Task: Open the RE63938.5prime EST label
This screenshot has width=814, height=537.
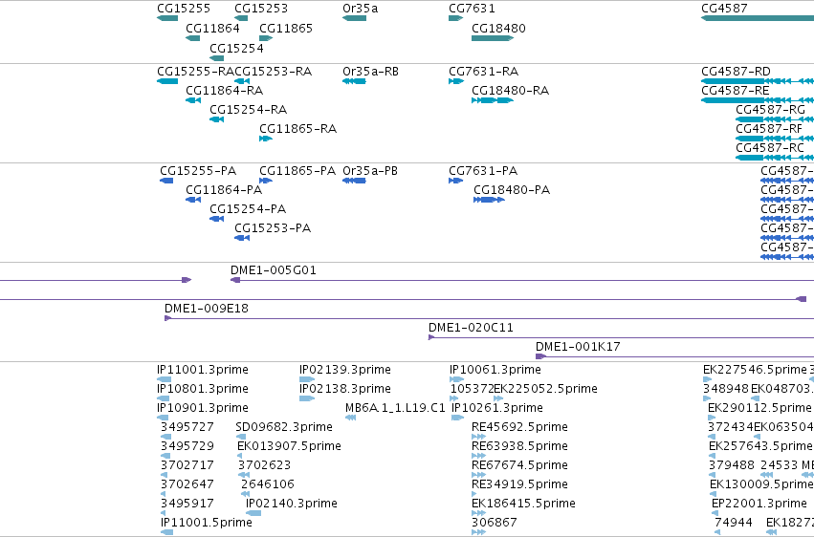Action: tap(519, 446)
